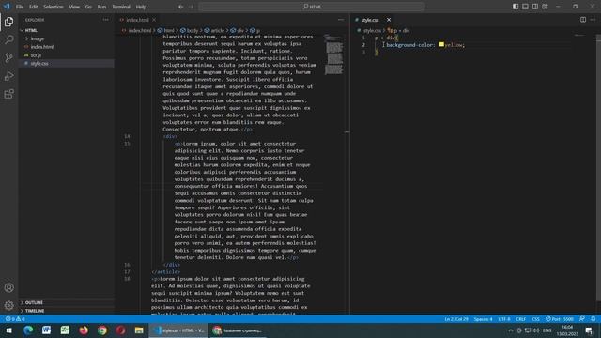Click the Ln 2, Col 29 status item
The image size is (601, 338).
coord(456,319)
